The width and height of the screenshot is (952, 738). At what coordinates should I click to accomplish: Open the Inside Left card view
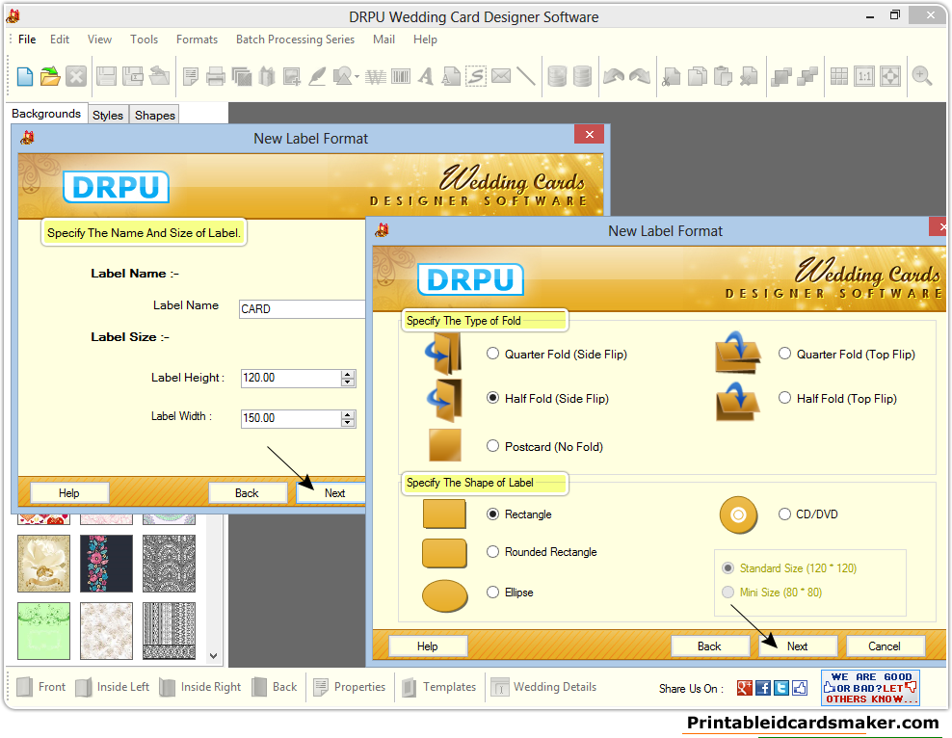pyautogui.click(x=113, y=687)
